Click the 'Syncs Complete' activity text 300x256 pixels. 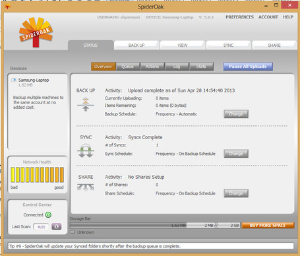tap(145, 137)
